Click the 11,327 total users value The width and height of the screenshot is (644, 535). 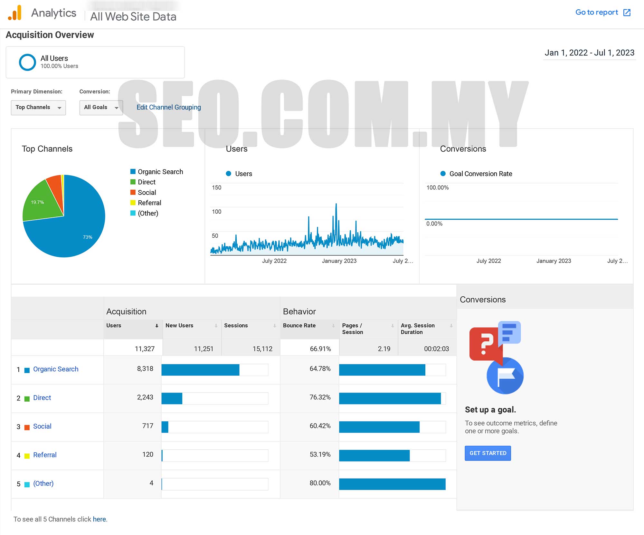point(145,349)
